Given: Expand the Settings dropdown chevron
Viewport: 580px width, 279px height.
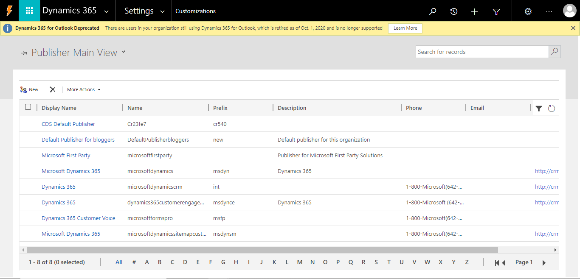Looking at the screenshot, I should click(162, 12).
